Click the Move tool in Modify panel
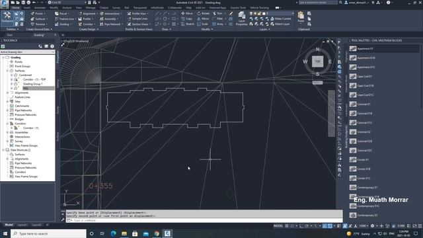Viewport: 423px width, 238px height. tap(187, 13)
